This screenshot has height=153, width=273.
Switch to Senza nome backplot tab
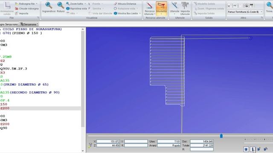coord(9,24)
